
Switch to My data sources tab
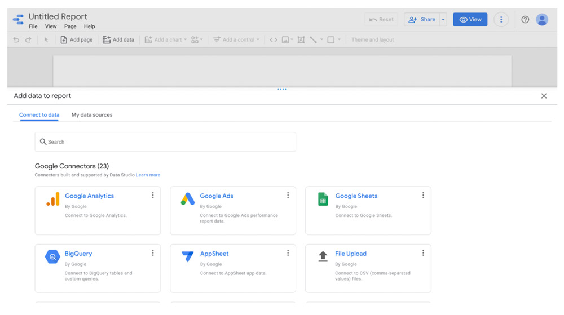(x=92, y=115)
